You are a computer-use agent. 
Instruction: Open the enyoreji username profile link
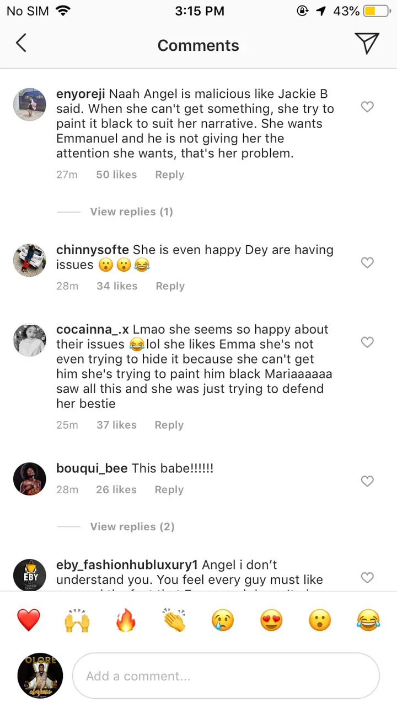tap(81, 94)
